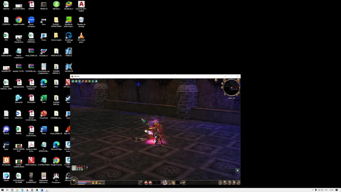
Task: Select the Xuper desktop icon
Action: 6,146
